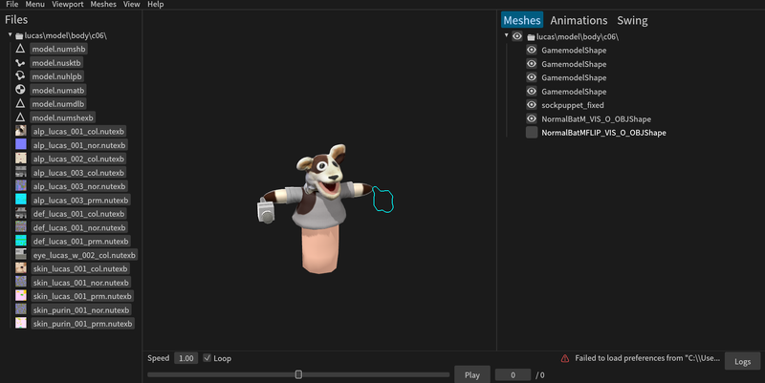Viewport: 765px width, 383px height.
Task: Click the alp_lucas_002_col.nutexb texture thumbnail
Action: pos(20,158)
